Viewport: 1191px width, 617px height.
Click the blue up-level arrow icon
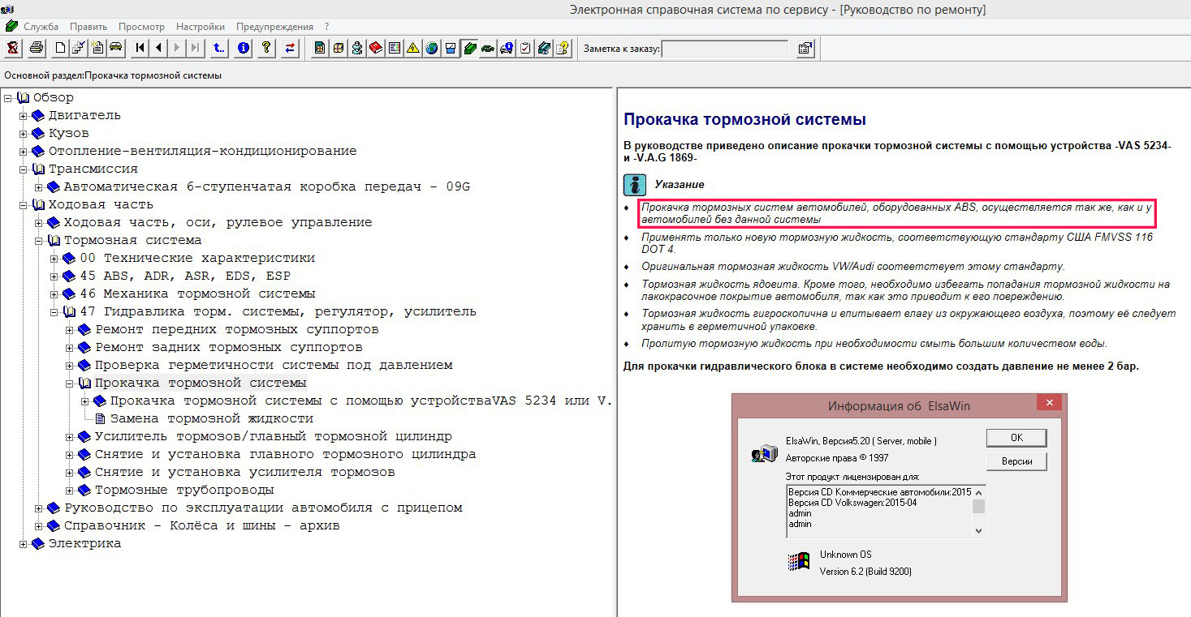point(218,48)
